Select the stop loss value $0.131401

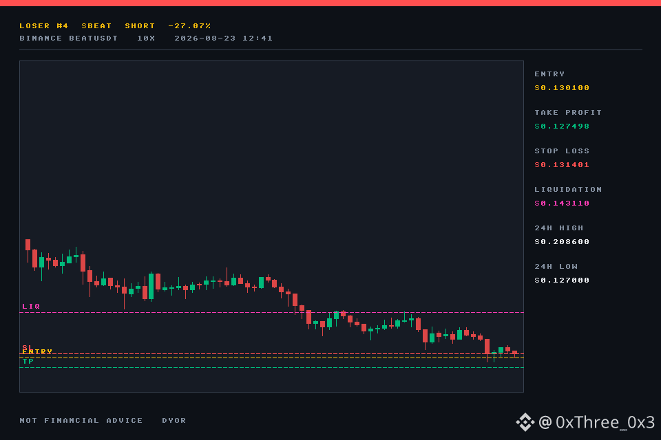coord(562,164)
